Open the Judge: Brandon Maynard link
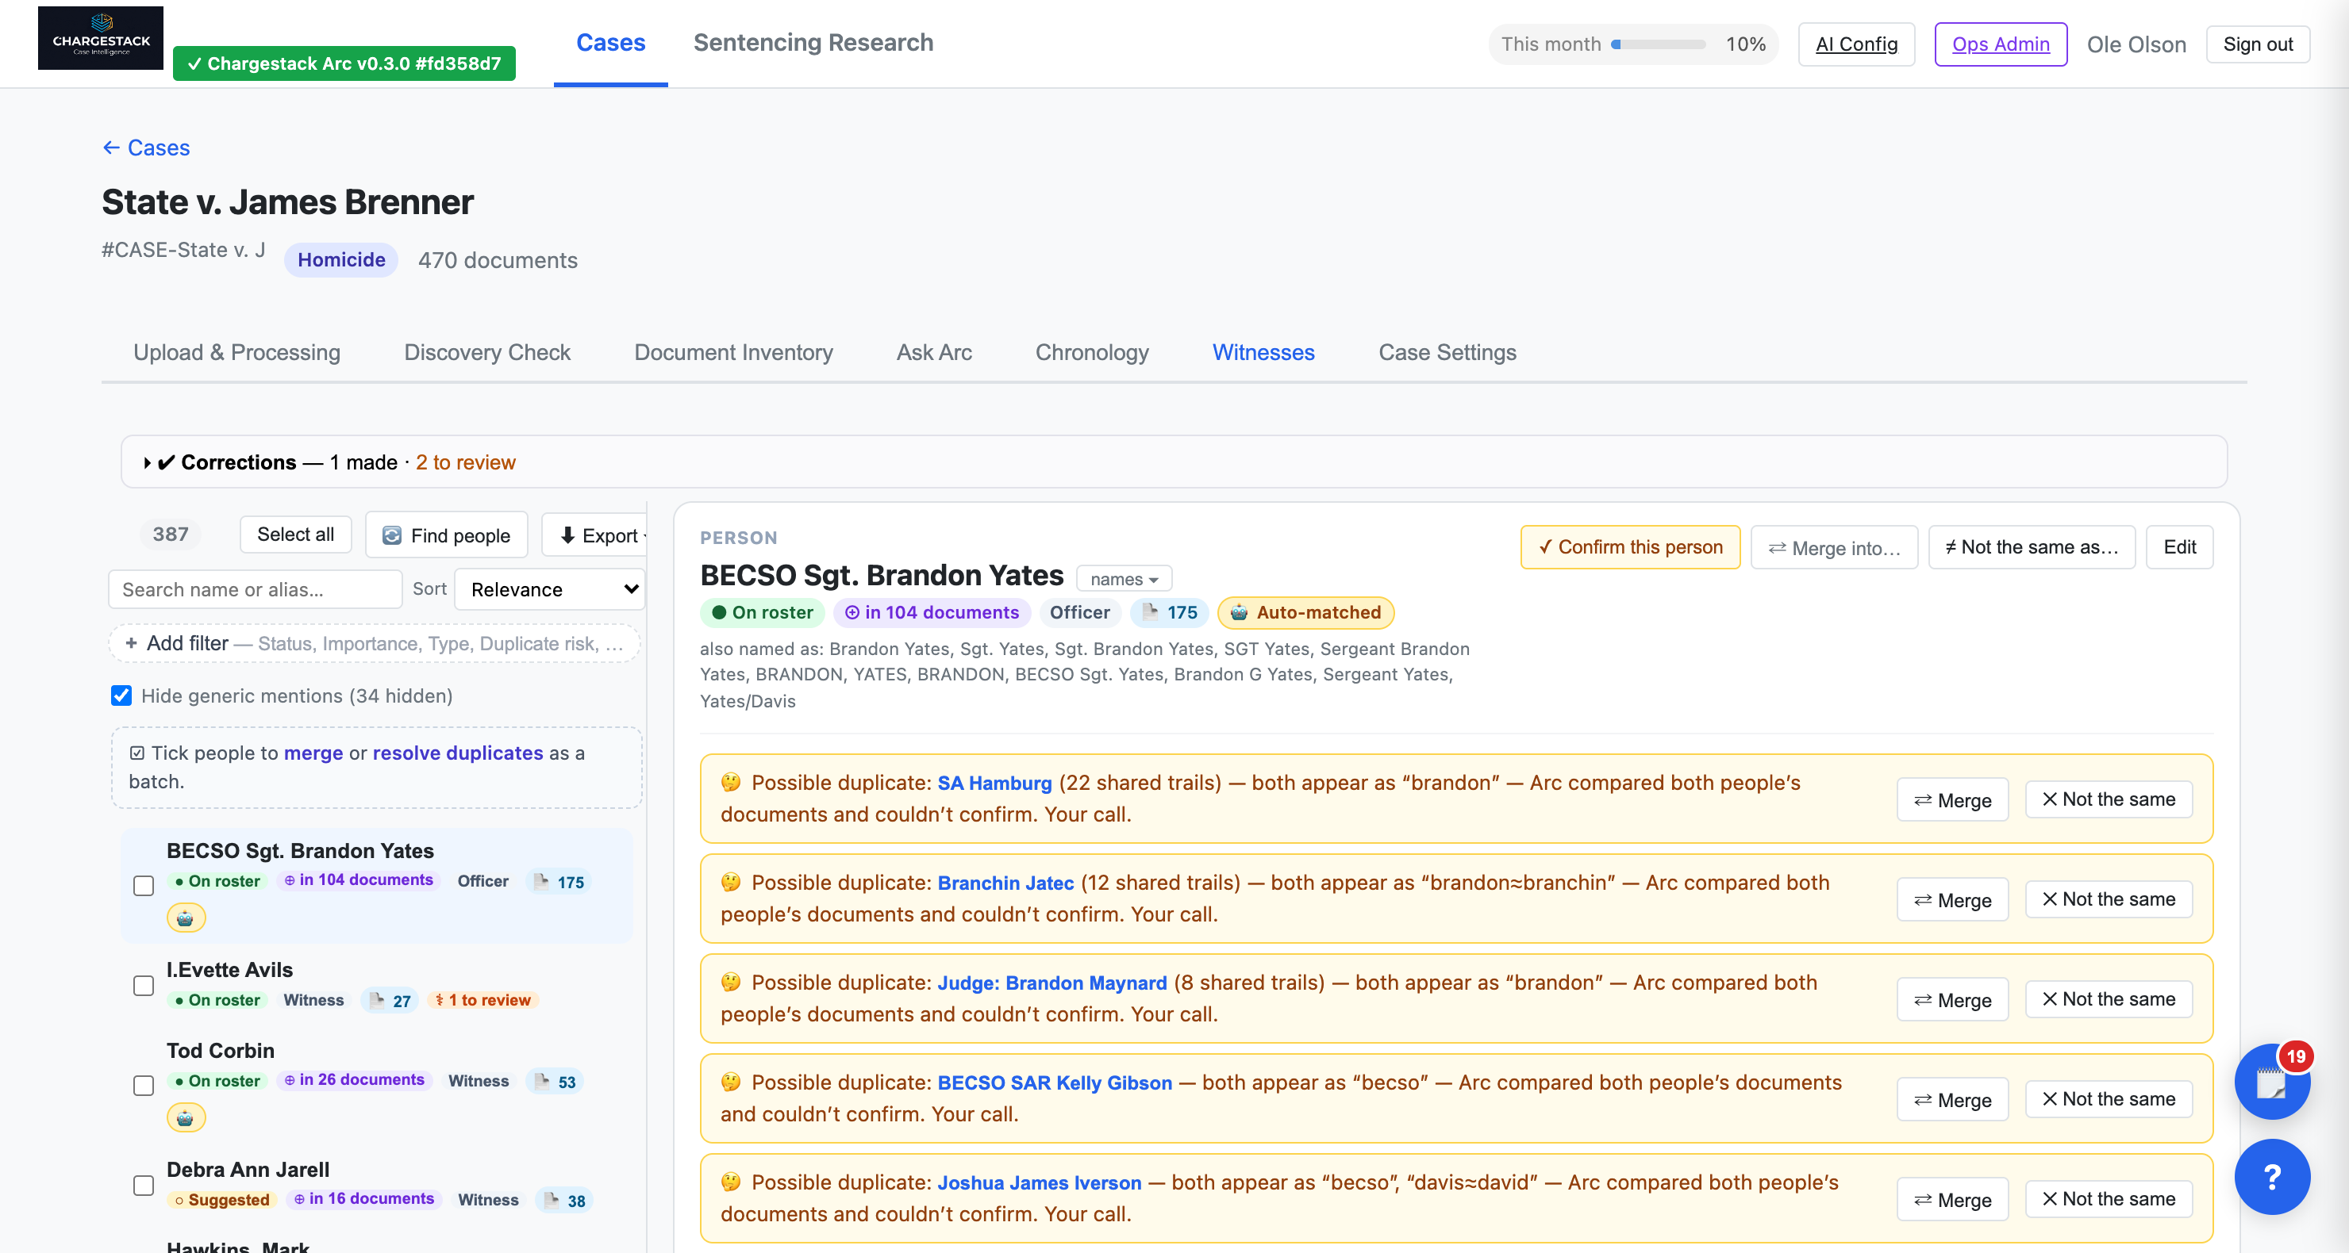 (x=1051, y=983)
